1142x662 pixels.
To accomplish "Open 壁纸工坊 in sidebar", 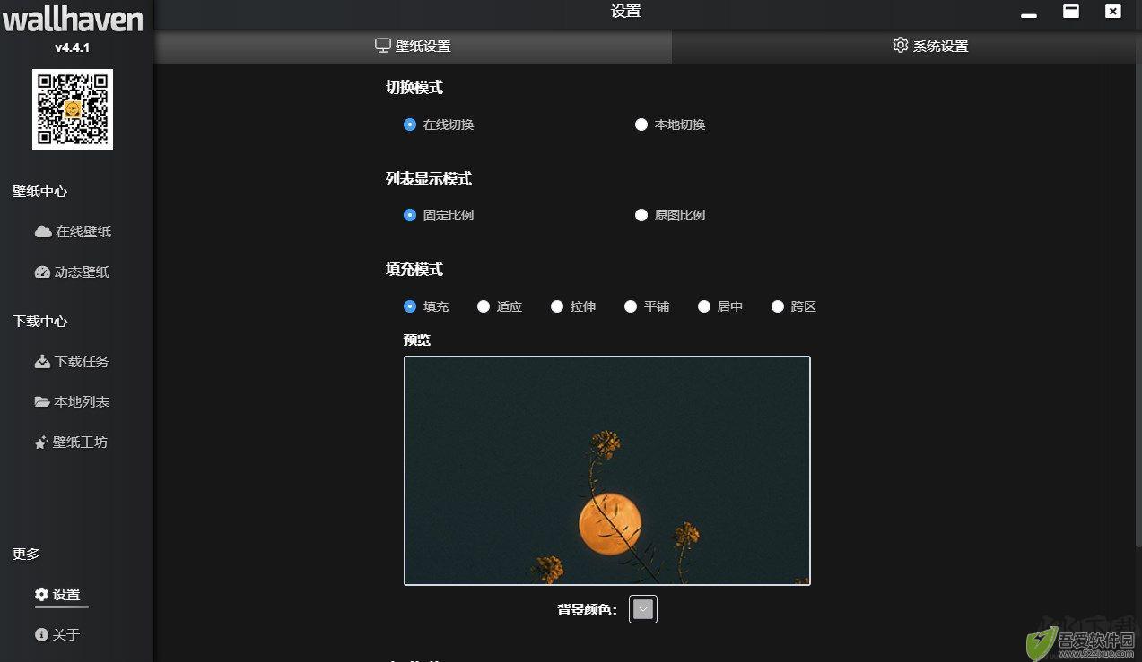I will click(72, 443).
